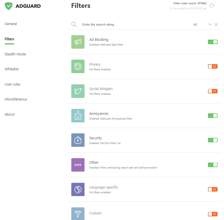Click 'No filters enabled' under Privacy

tap(100, 69)
